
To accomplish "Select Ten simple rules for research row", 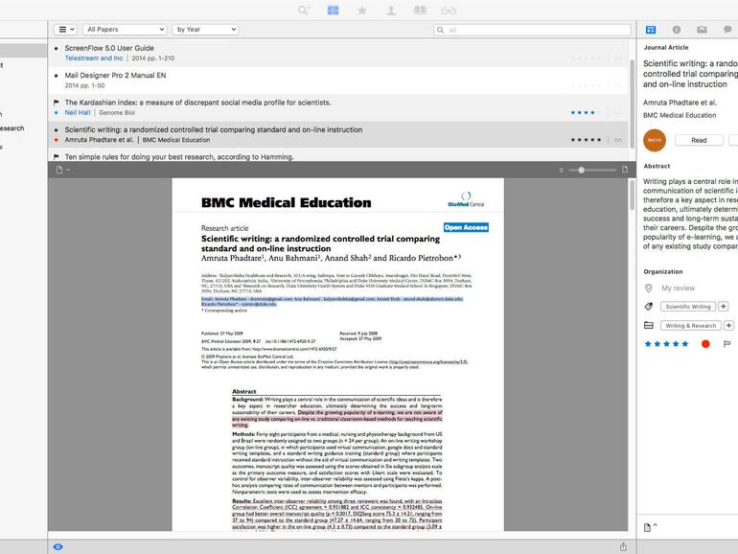I will click(x=338, y=156).
